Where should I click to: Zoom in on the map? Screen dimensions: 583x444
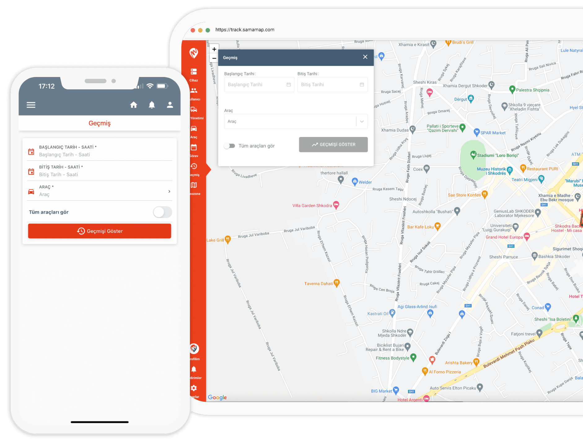click(x=214, y=49)
